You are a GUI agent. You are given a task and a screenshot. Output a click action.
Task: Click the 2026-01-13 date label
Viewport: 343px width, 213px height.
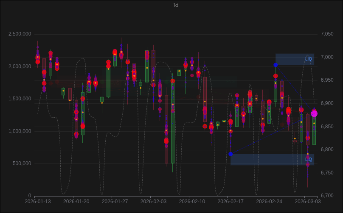38,202
